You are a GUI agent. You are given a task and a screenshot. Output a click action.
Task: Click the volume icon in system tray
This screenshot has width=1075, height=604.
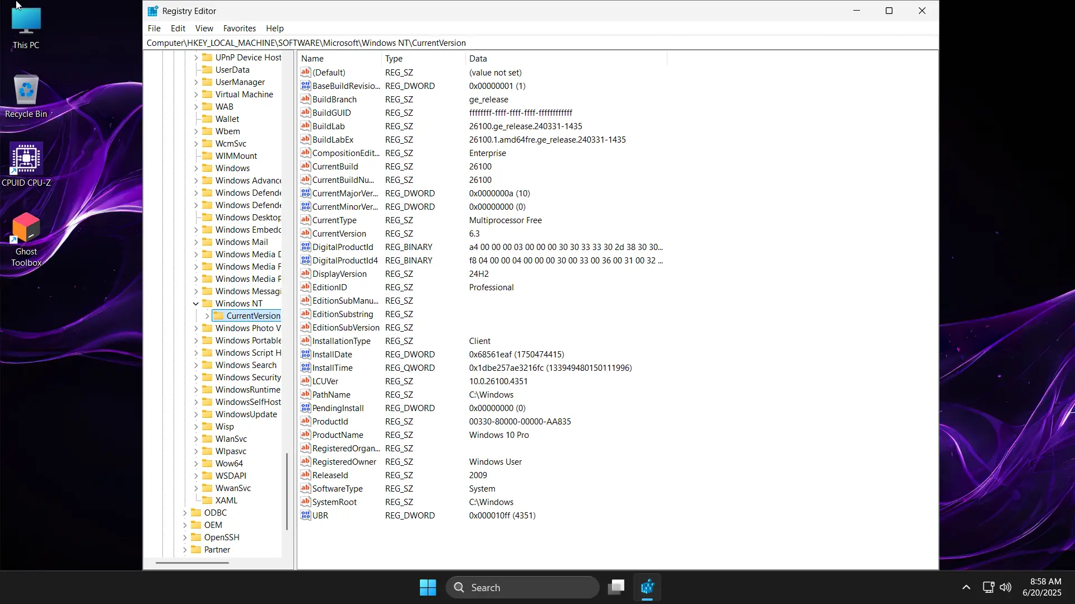1006,587
